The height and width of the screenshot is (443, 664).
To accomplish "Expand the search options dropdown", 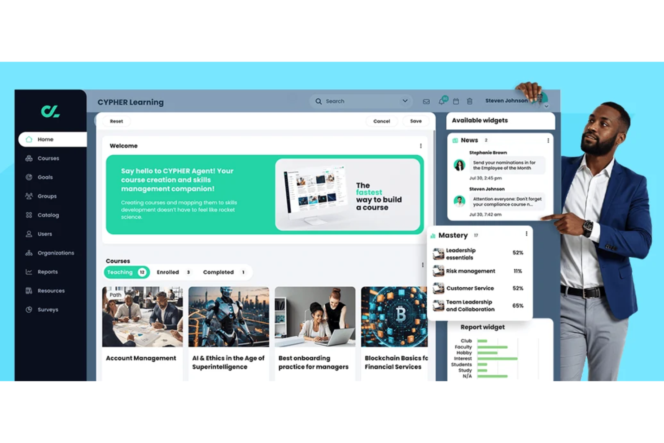I will point(404,101).
